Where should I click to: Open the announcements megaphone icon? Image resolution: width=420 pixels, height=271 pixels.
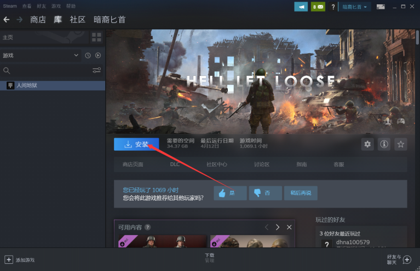click(x=301, y=7)
